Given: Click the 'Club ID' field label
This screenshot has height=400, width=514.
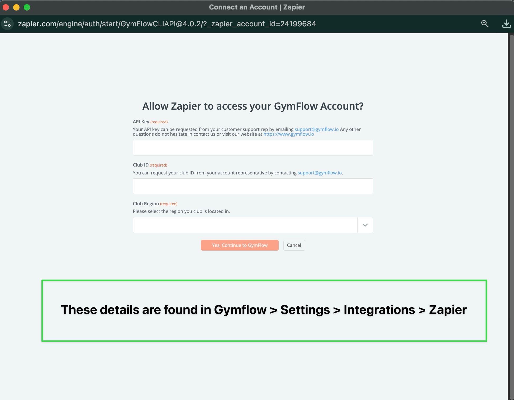Looking at the screenshot, I should 141,165.
